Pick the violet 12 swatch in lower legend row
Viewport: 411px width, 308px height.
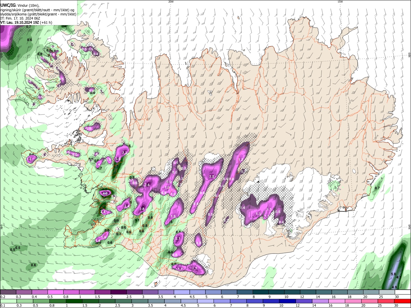[304, 301]
